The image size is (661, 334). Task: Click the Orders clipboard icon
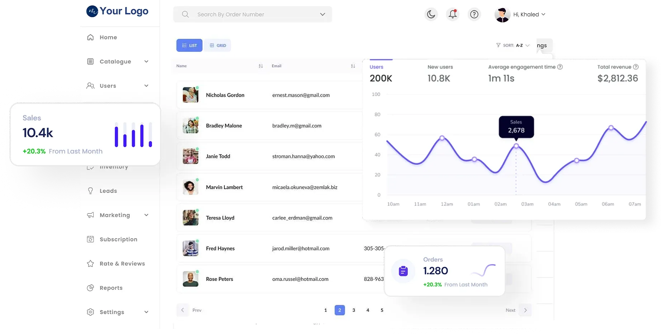[403, 271]
